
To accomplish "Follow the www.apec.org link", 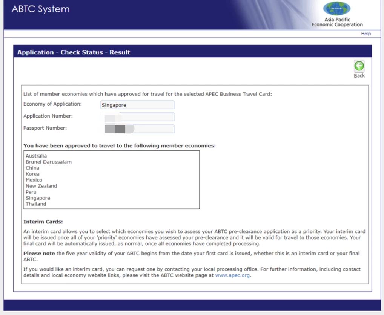I will click(232, 275).
